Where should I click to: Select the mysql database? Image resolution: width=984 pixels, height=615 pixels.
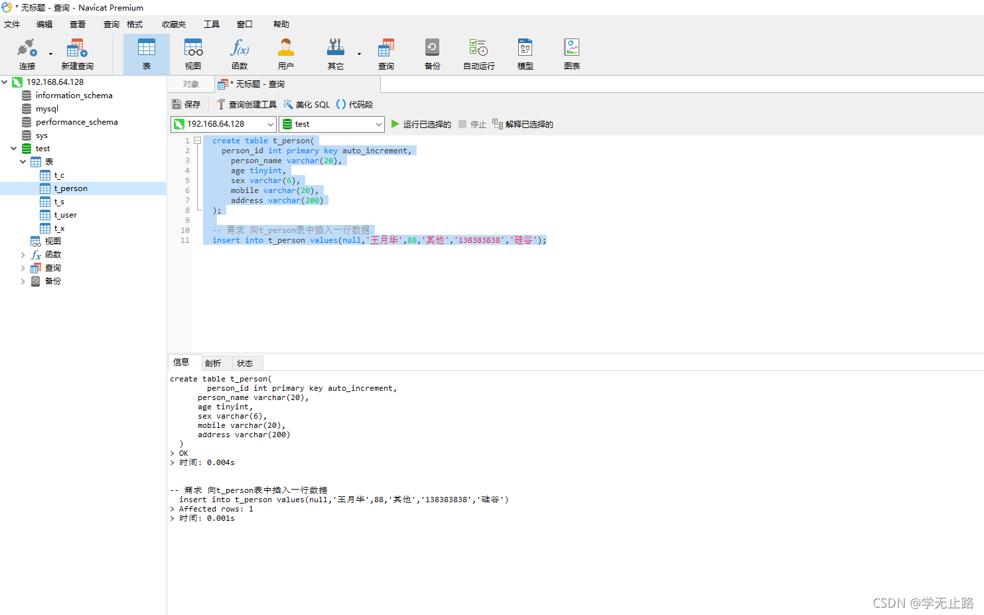point(46,109)
